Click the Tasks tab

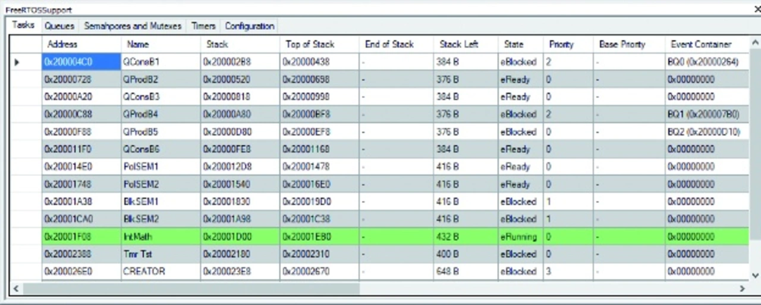(x=23, y=26)
